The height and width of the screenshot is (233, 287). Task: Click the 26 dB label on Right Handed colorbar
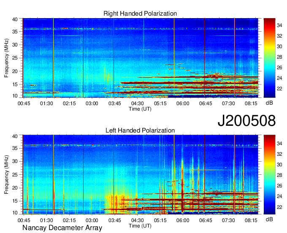click(x=279, y=68)
